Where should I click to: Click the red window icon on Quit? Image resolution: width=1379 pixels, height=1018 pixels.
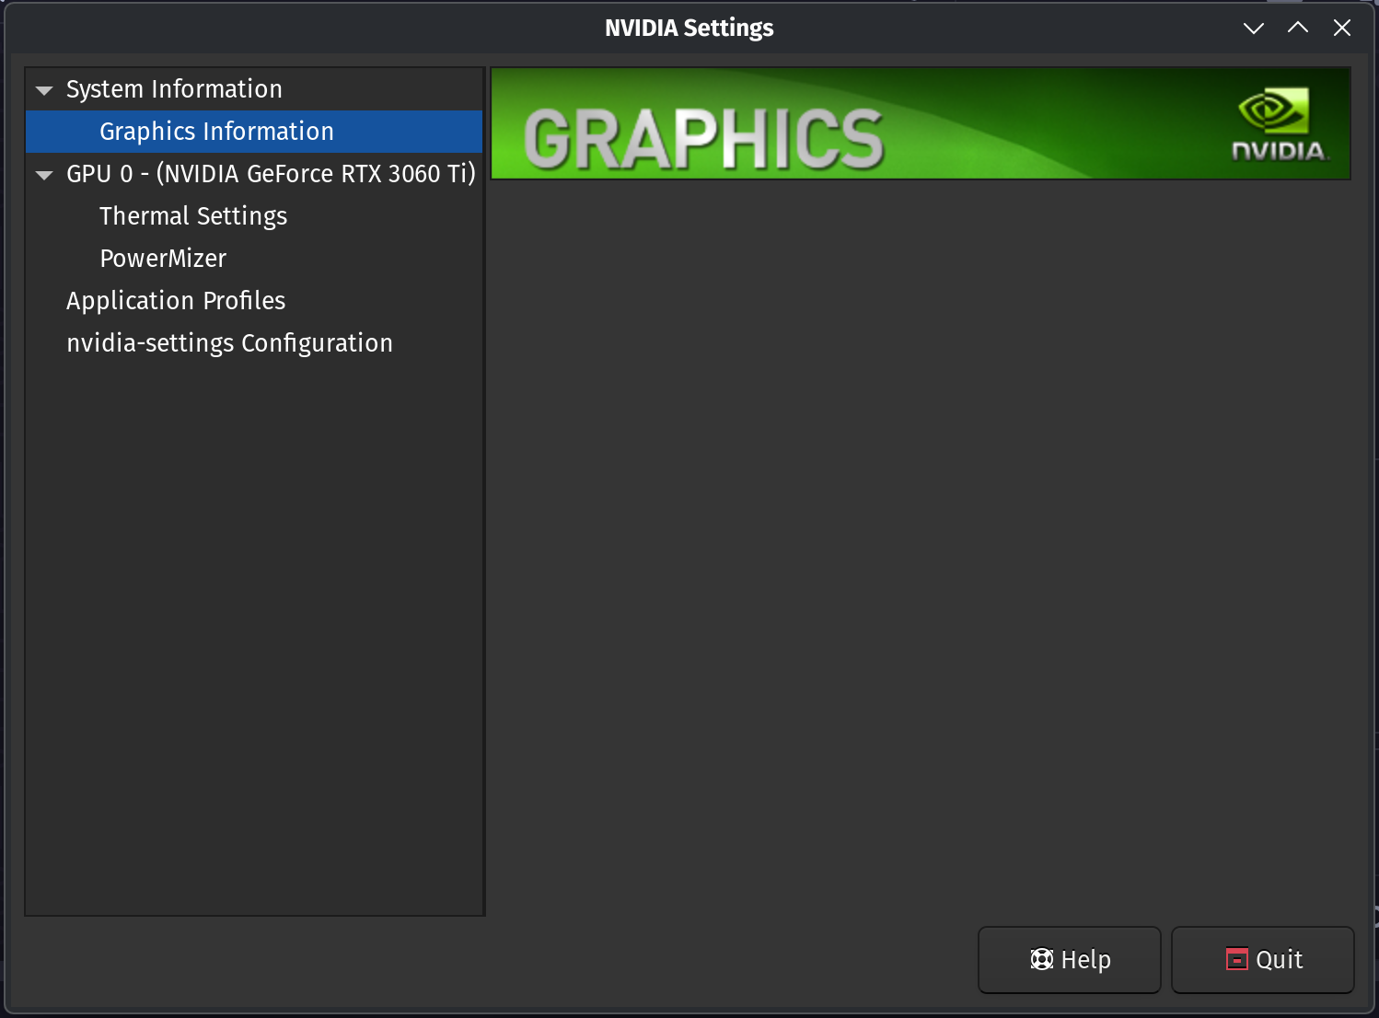tap(1236, 959)
